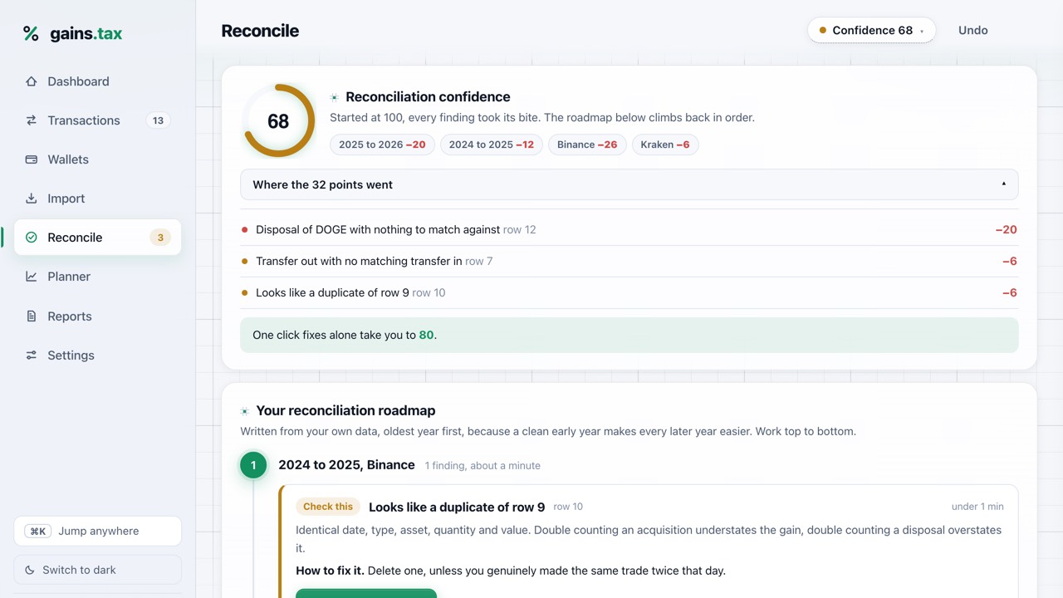Viewport: 1063px width, 598px height.
Task: Click the Reports document icon
Action: [32, 316]
